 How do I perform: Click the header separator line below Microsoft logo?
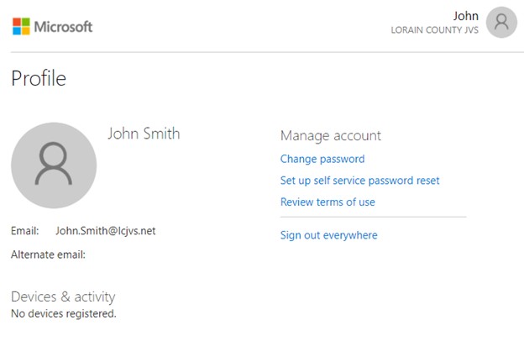click(262, 52)
